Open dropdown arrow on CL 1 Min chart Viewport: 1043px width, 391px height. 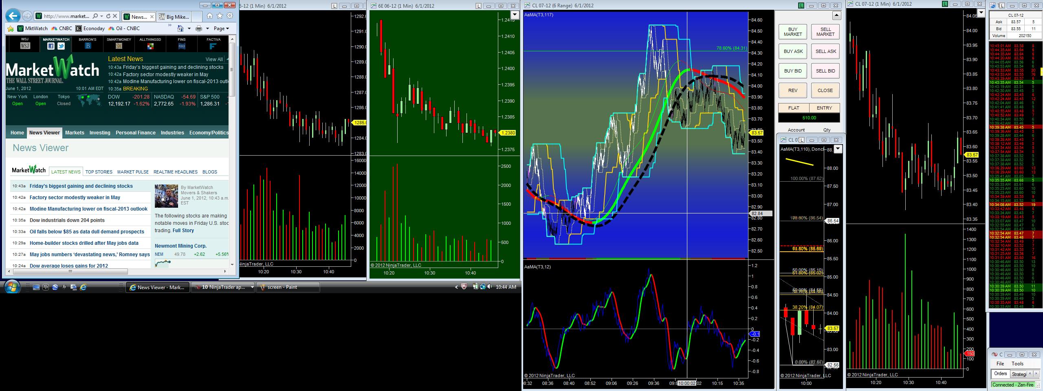point(981,13)
